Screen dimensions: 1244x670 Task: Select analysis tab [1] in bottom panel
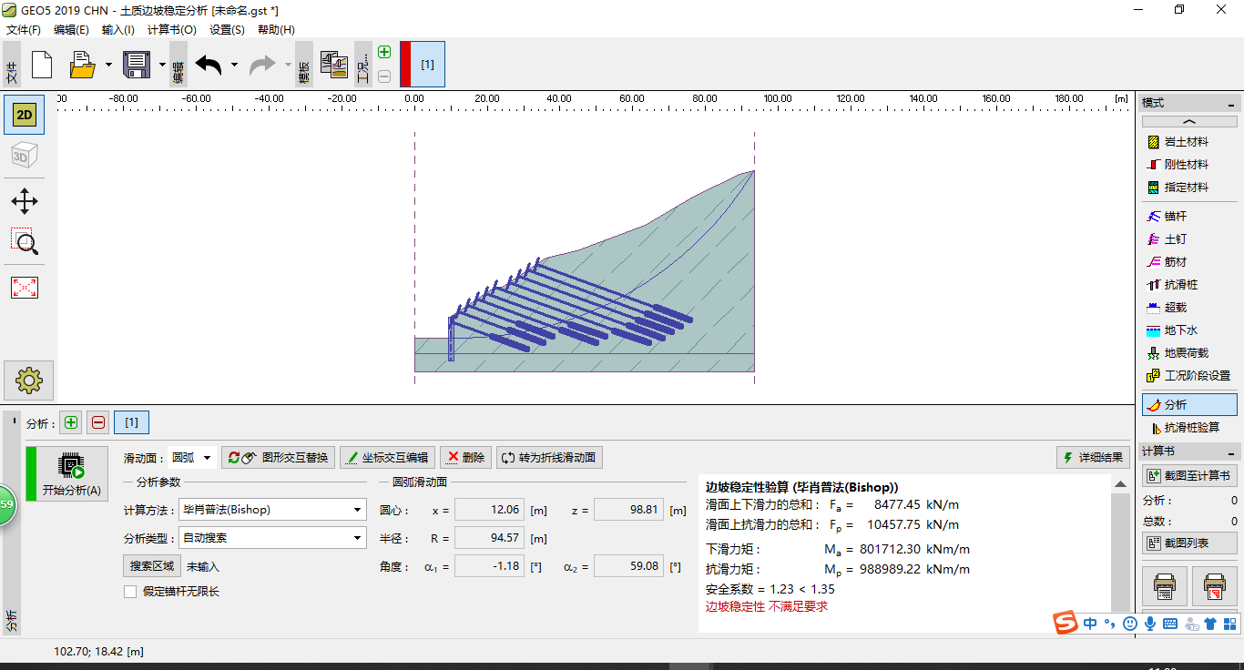[131, 422]
